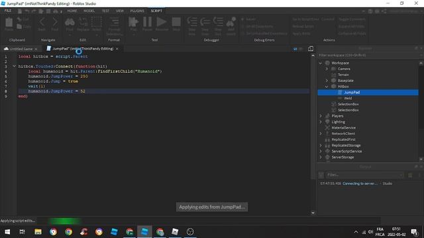Select the Weld item in Explorer
Viewport: 424px width, 238px height.
tap(348, 99)
